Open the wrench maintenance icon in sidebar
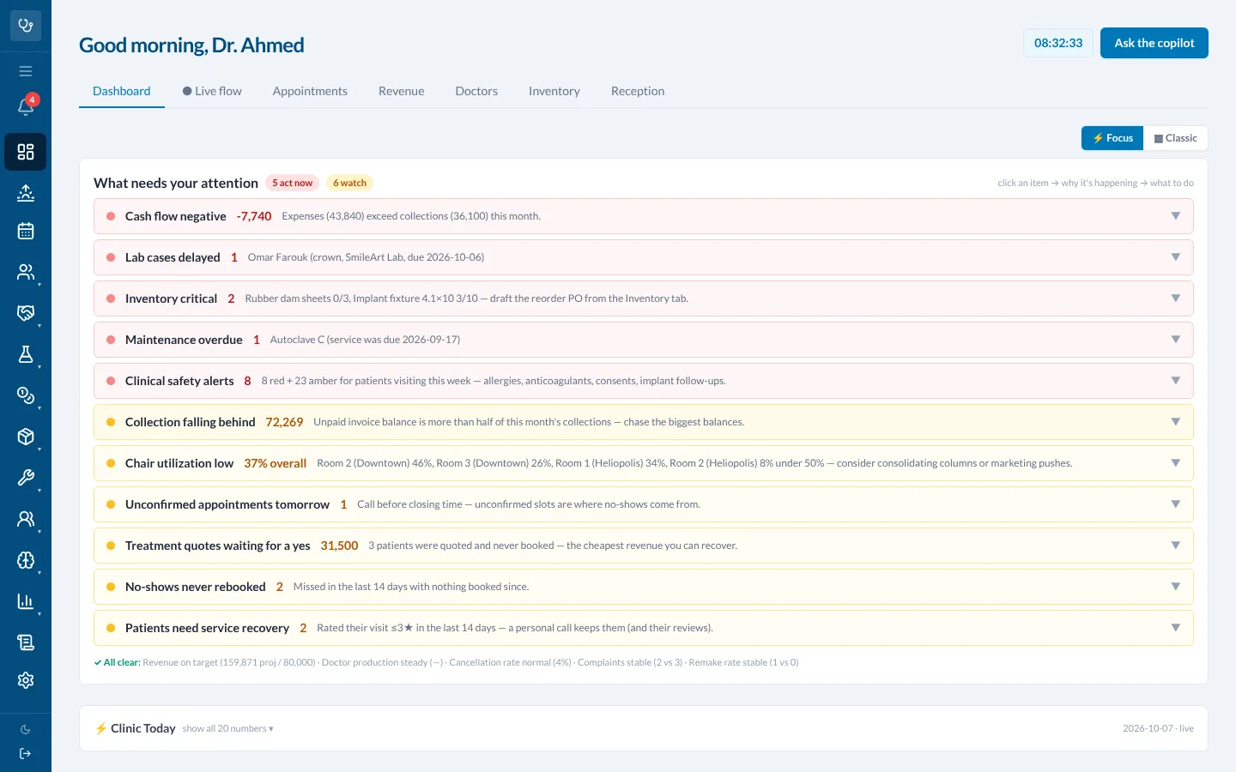The height and width of the screenshot is (772, 1236). point(26,478)
